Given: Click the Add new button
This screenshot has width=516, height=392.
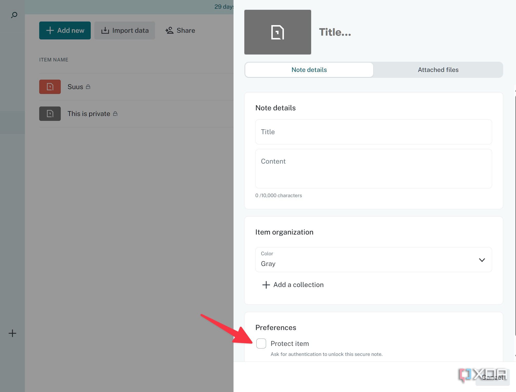Looking at the screenshot, I should coord(65,30).
